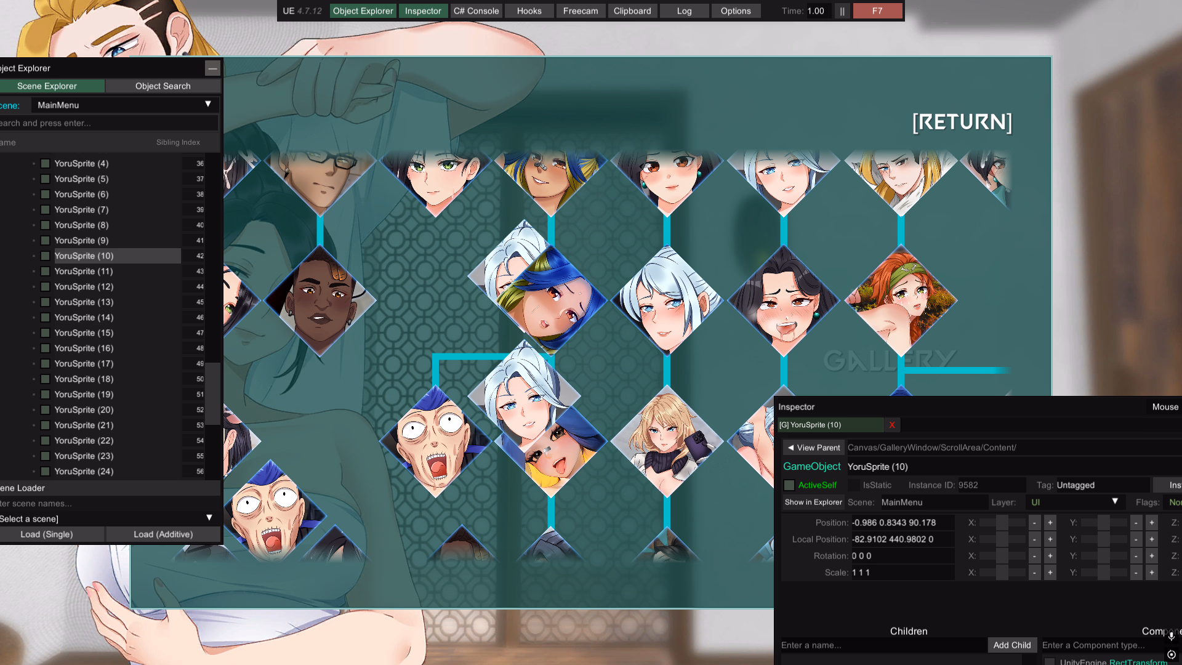Close the YoruSprite (10) inspector tab

pos(891,425)
